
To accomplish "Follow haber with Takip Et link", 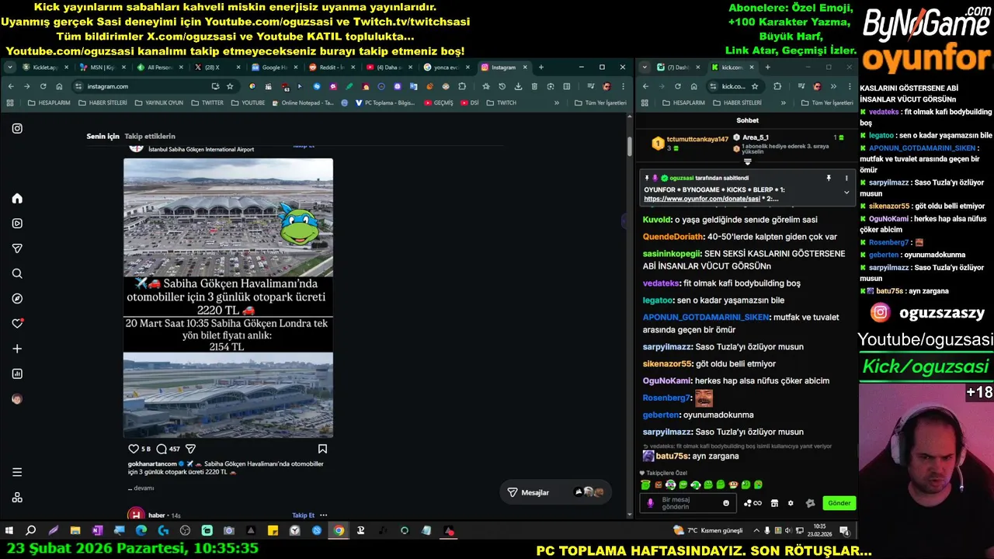I will click(x=303, y=515).
